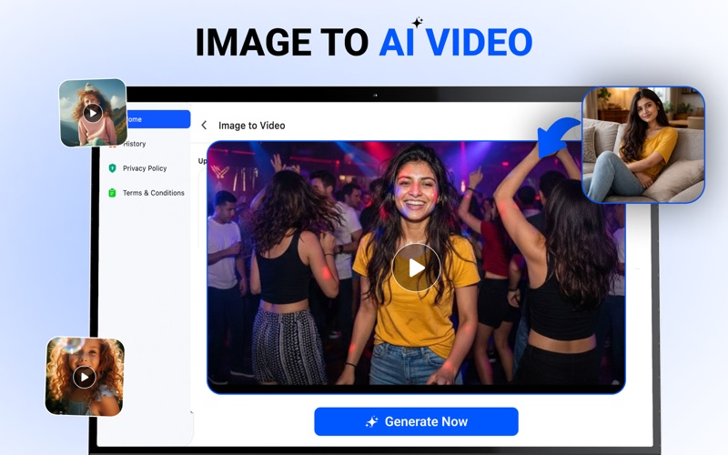Click the woman on sofa source photo
This screenshot has height=455, width=728.
[643, 145]
